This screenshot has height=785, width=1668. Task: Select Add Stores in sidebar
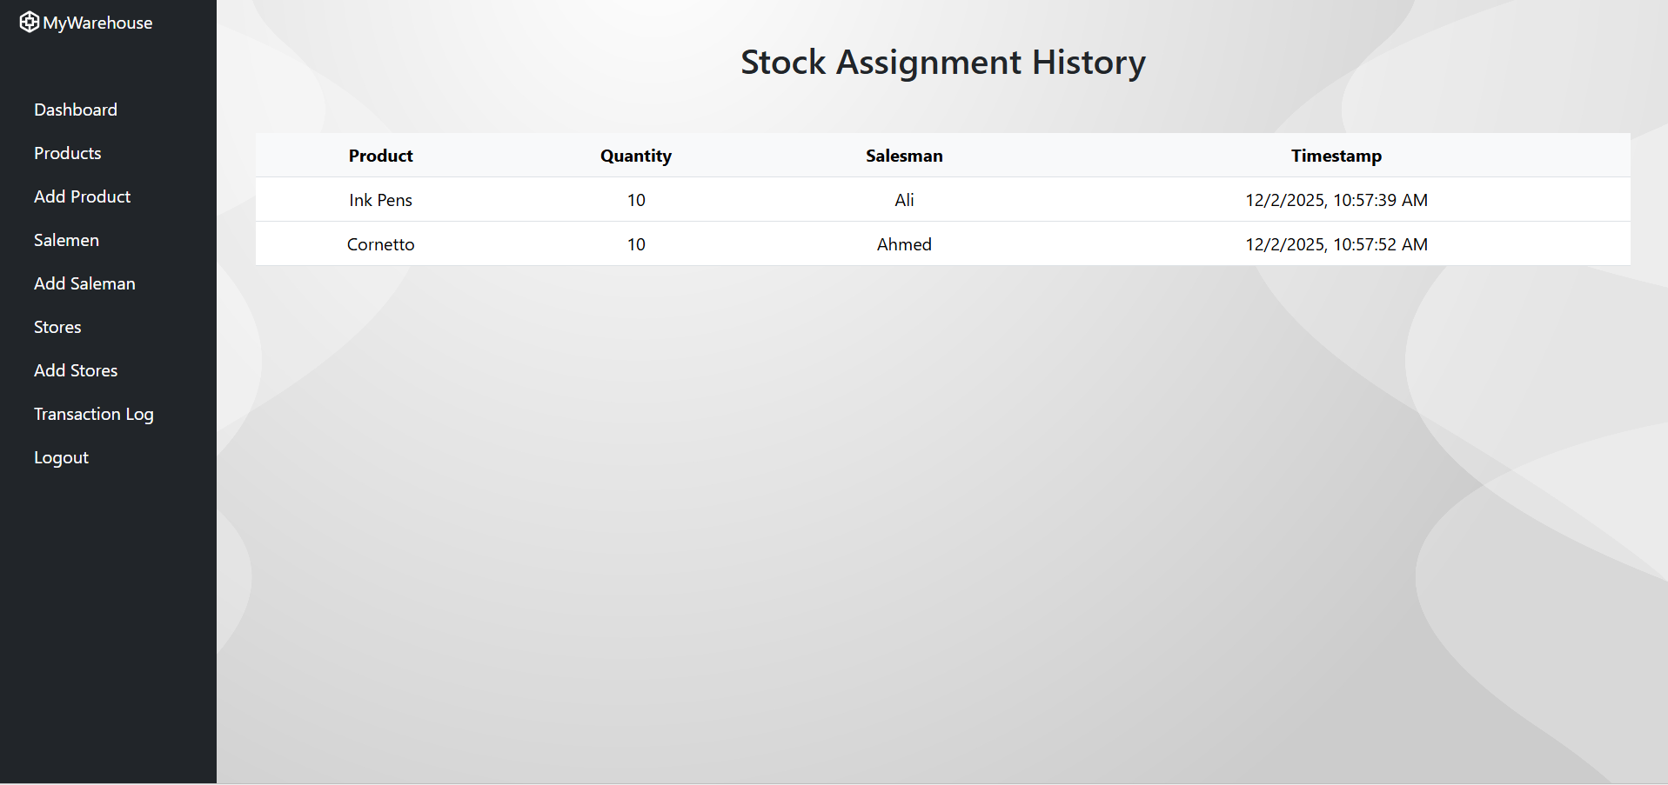[76, 370]
